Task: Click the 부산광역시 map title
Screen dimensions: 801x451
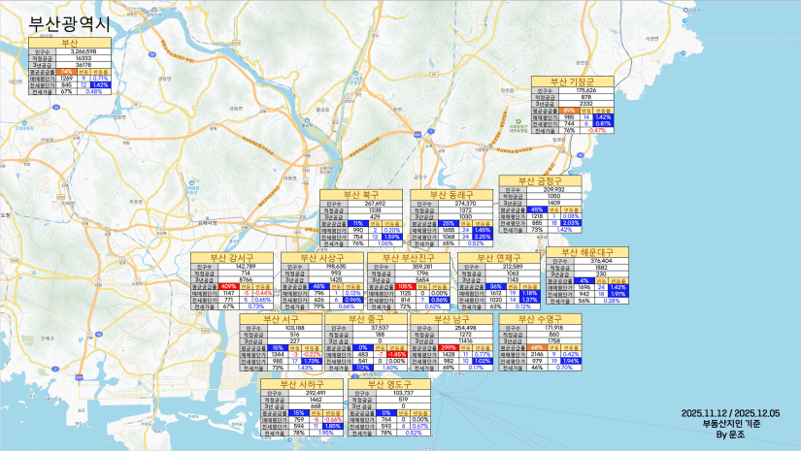Action: coord(72,22)
